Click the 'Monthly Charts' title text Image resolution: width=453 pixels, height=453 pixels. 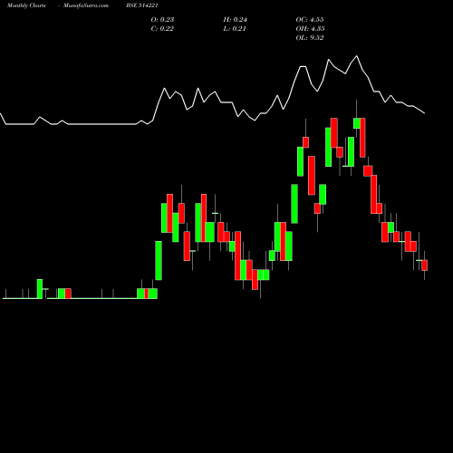pyautogui.click(x=26, y=5)
